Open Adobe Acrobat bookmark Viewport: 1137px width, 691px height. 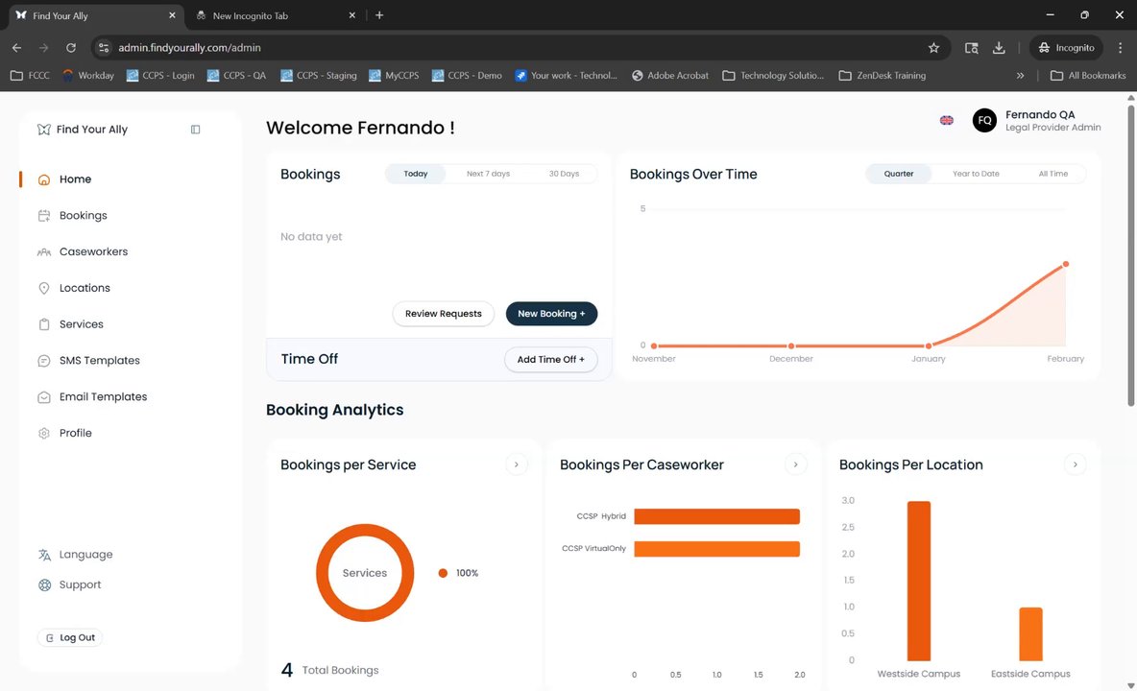(x=670, y=75)
